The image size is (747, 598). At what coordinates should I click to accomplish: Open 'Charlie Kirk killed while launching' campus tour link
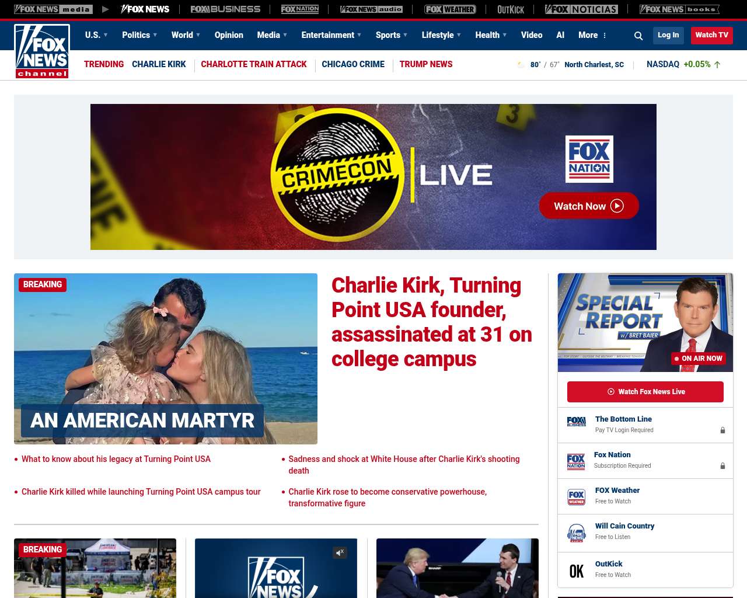point(141,492)
